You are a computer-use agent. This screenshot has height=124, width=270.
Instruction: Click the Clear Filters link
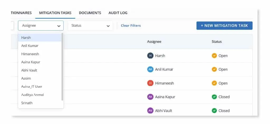pos(131,25)
